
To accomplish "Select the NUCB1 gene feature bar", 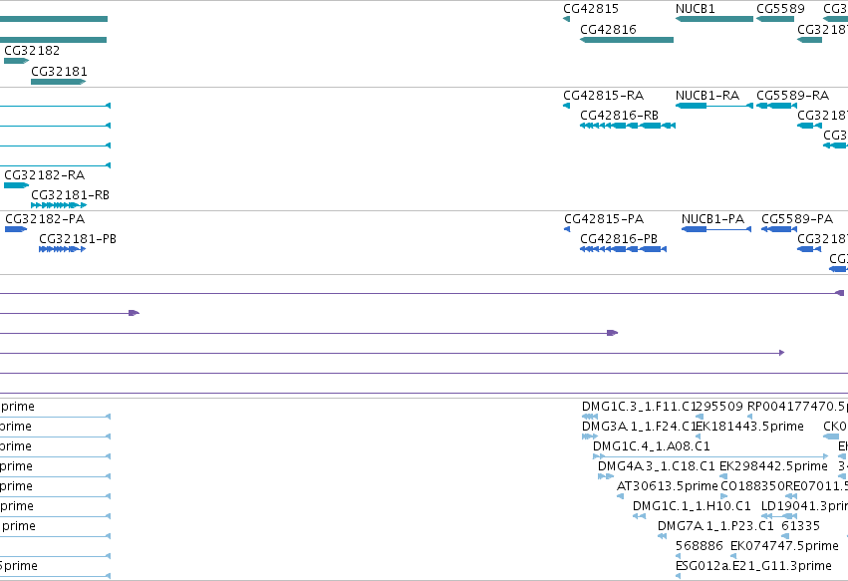I will [x=713, y=19].
